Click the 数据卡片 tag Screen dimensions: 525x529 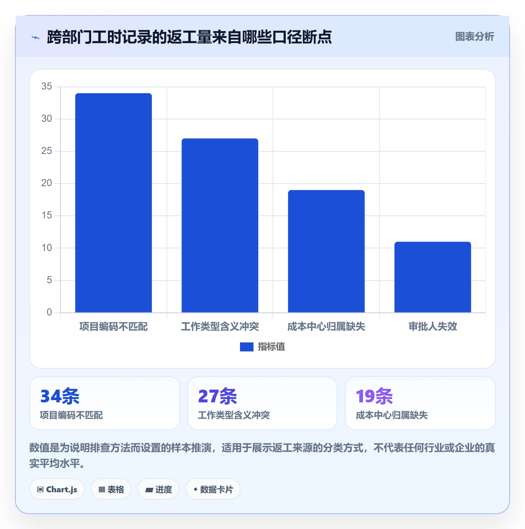213,489
